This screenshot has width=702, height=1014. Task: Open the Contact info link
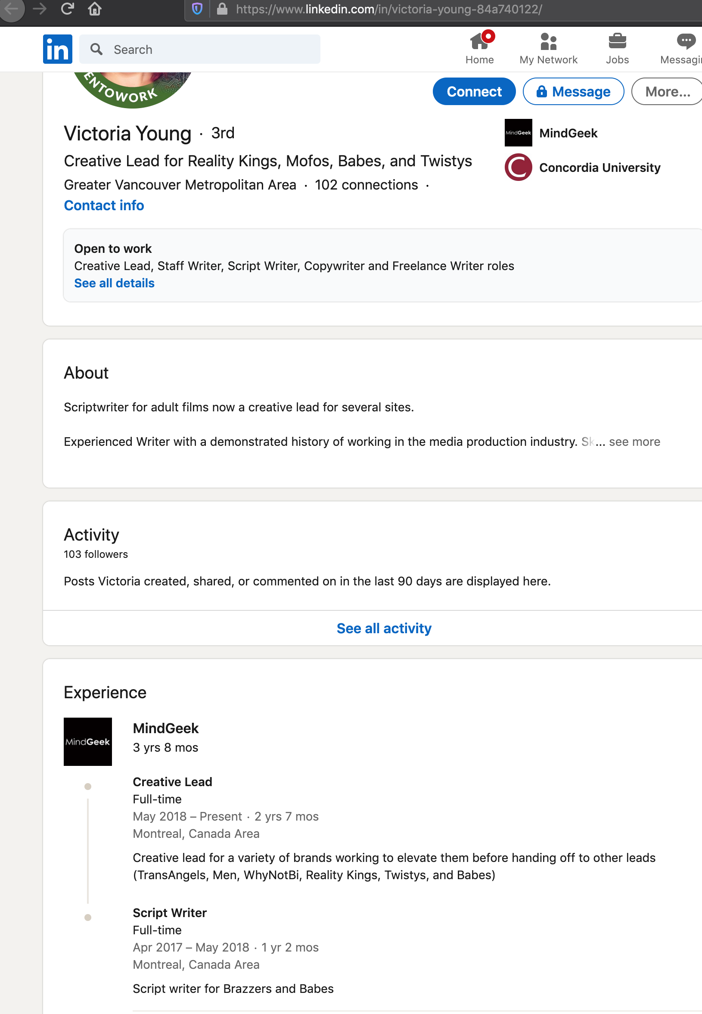104,205
